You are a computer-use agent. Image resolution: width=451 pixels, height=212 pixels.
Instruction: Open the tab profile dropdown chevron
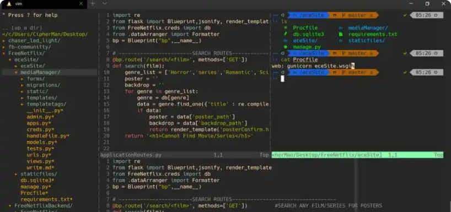(x=105, y=3)
